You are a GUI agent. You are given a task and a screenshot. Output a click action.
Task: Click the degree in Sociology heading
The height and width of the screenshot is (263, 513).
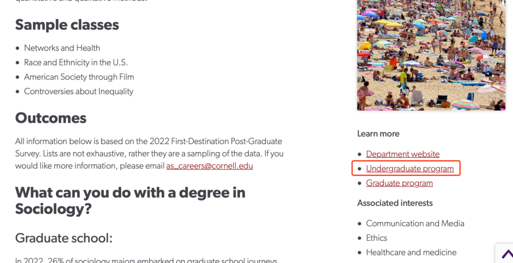(130, 200)
